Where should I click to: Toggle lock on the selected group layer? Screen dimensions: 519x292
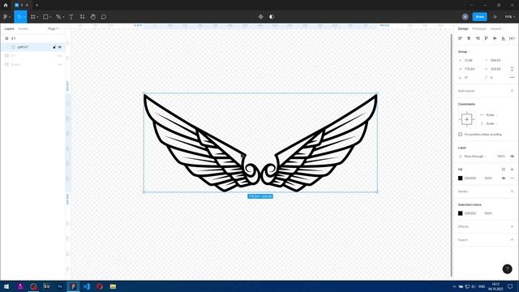54,47
